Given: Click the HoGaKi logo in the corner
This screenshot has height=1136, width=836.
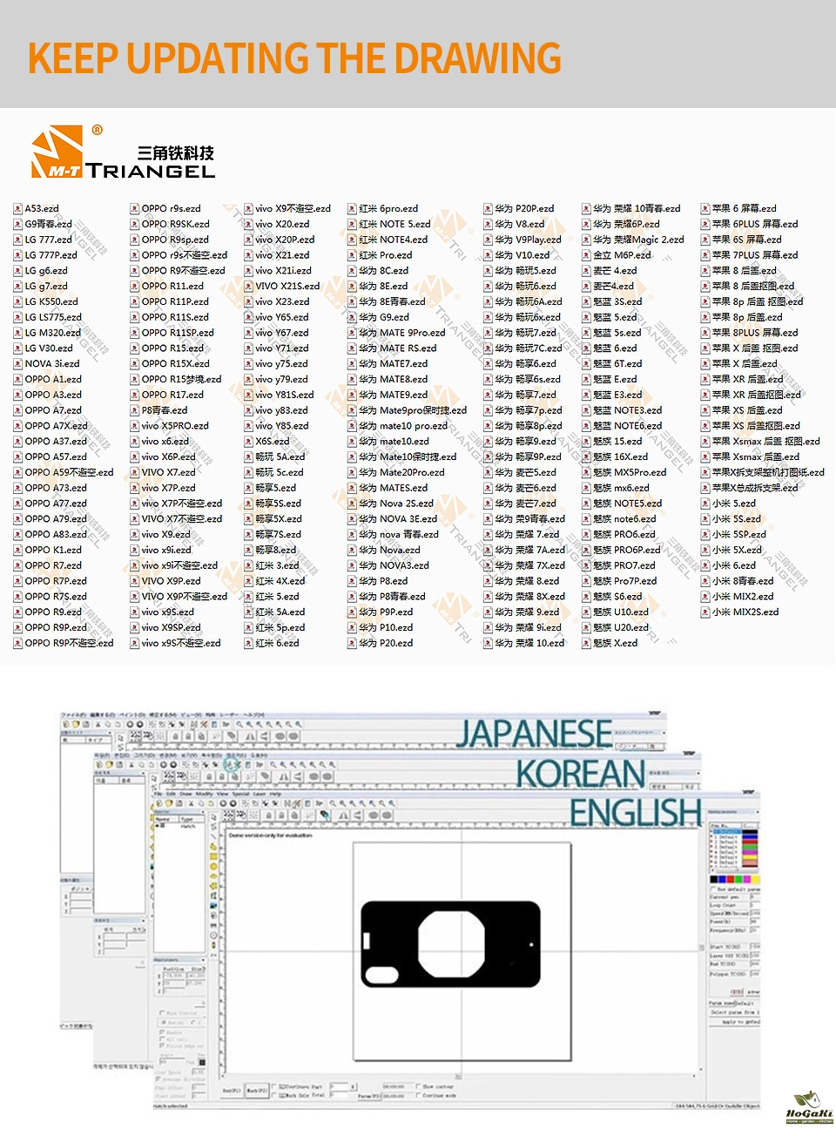Looking at the screenshot, I should coord(809,1108).
